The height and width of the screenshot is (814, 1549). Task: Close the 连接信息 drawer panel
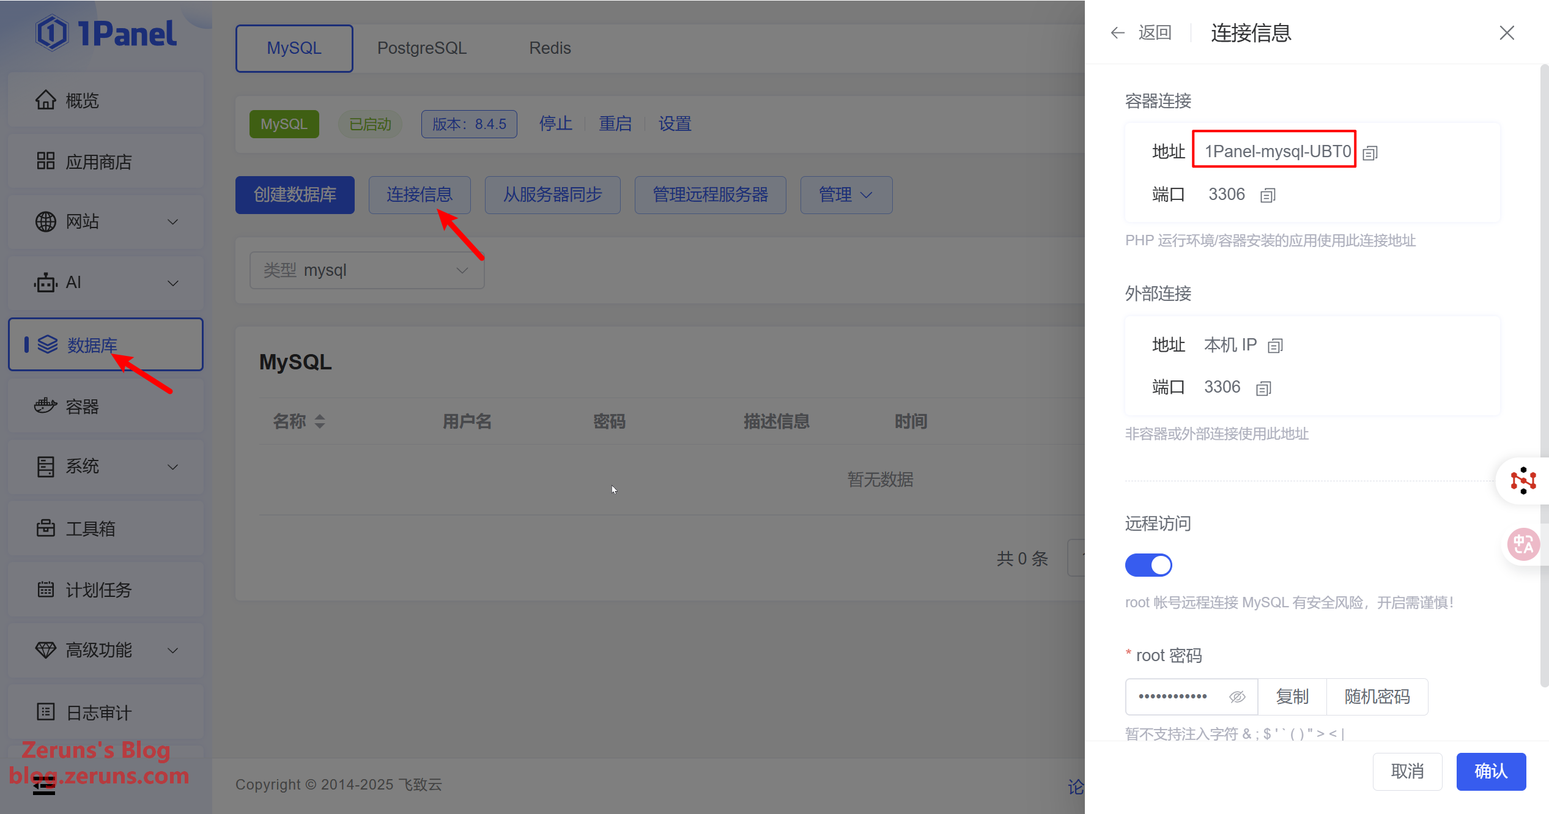(1507, 32)
